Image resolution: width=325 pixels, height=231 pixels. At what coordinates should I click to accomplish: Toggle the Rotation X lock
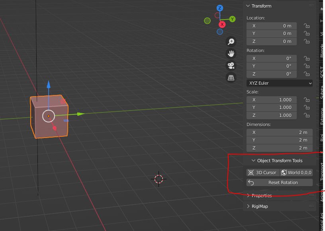(x=307, y=58)
